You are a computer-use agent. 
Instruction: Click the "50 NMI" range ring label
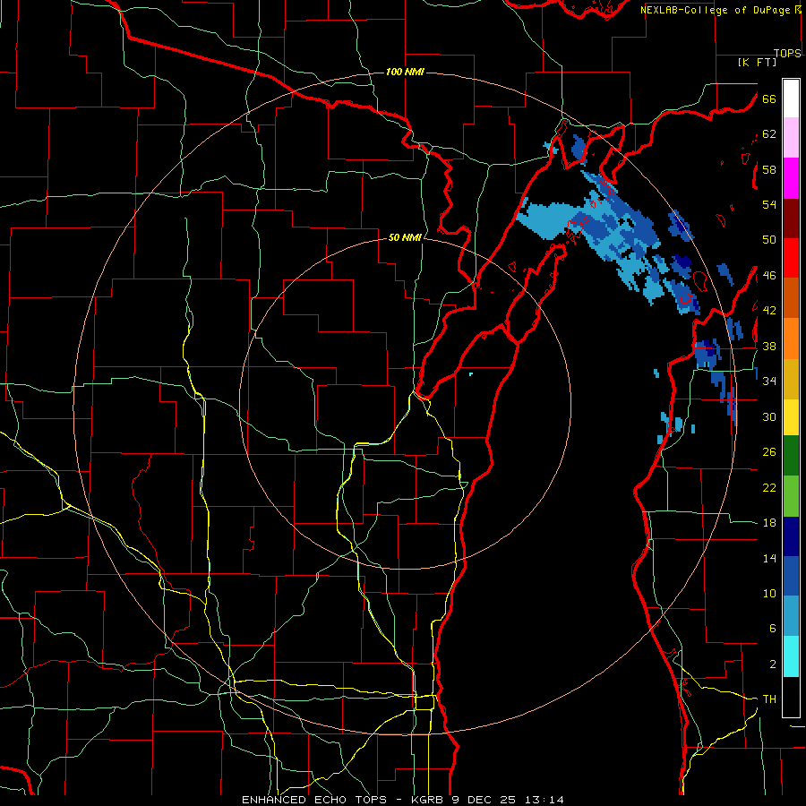[405, 237]
